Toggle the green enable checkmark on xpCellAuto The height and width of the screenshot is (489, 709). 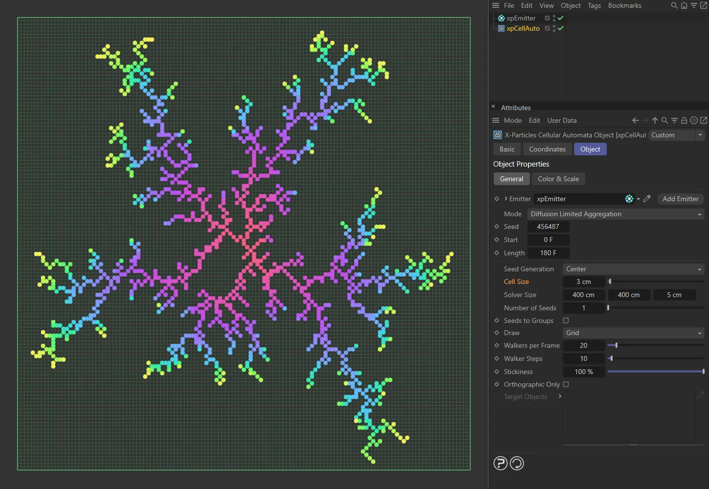(x=560, y=28)
